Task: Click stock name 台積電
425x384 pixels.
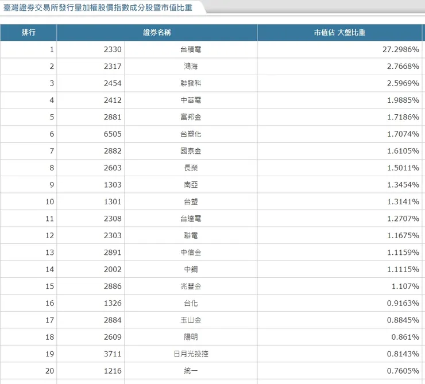Action: pos(191,49)
